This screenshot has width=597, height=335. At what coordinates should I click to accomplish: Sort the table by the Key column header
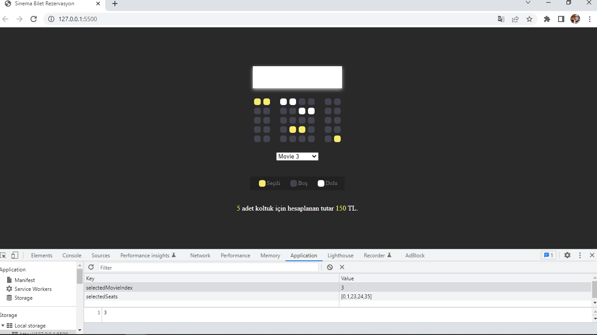(212, 279)
